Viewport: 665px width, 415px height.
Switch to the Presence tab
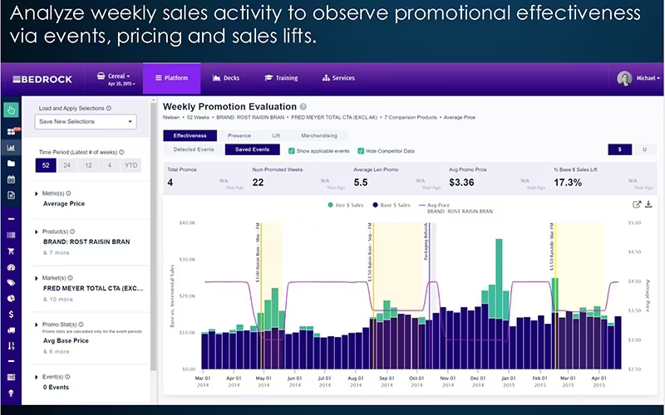tap(239, 135)
